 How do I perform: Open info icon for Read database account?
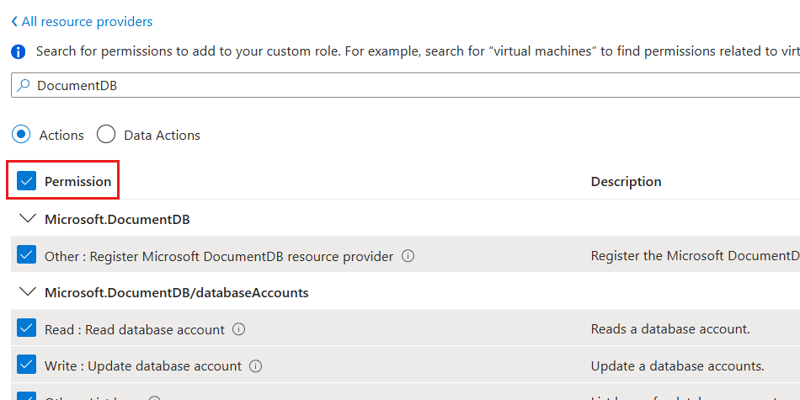[x=239, y=329]
